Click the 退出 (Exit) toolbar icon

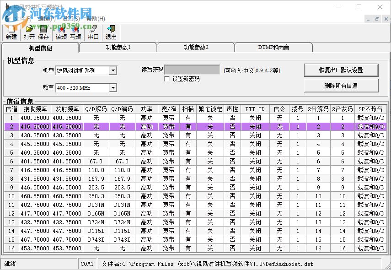tap(110, 32)
